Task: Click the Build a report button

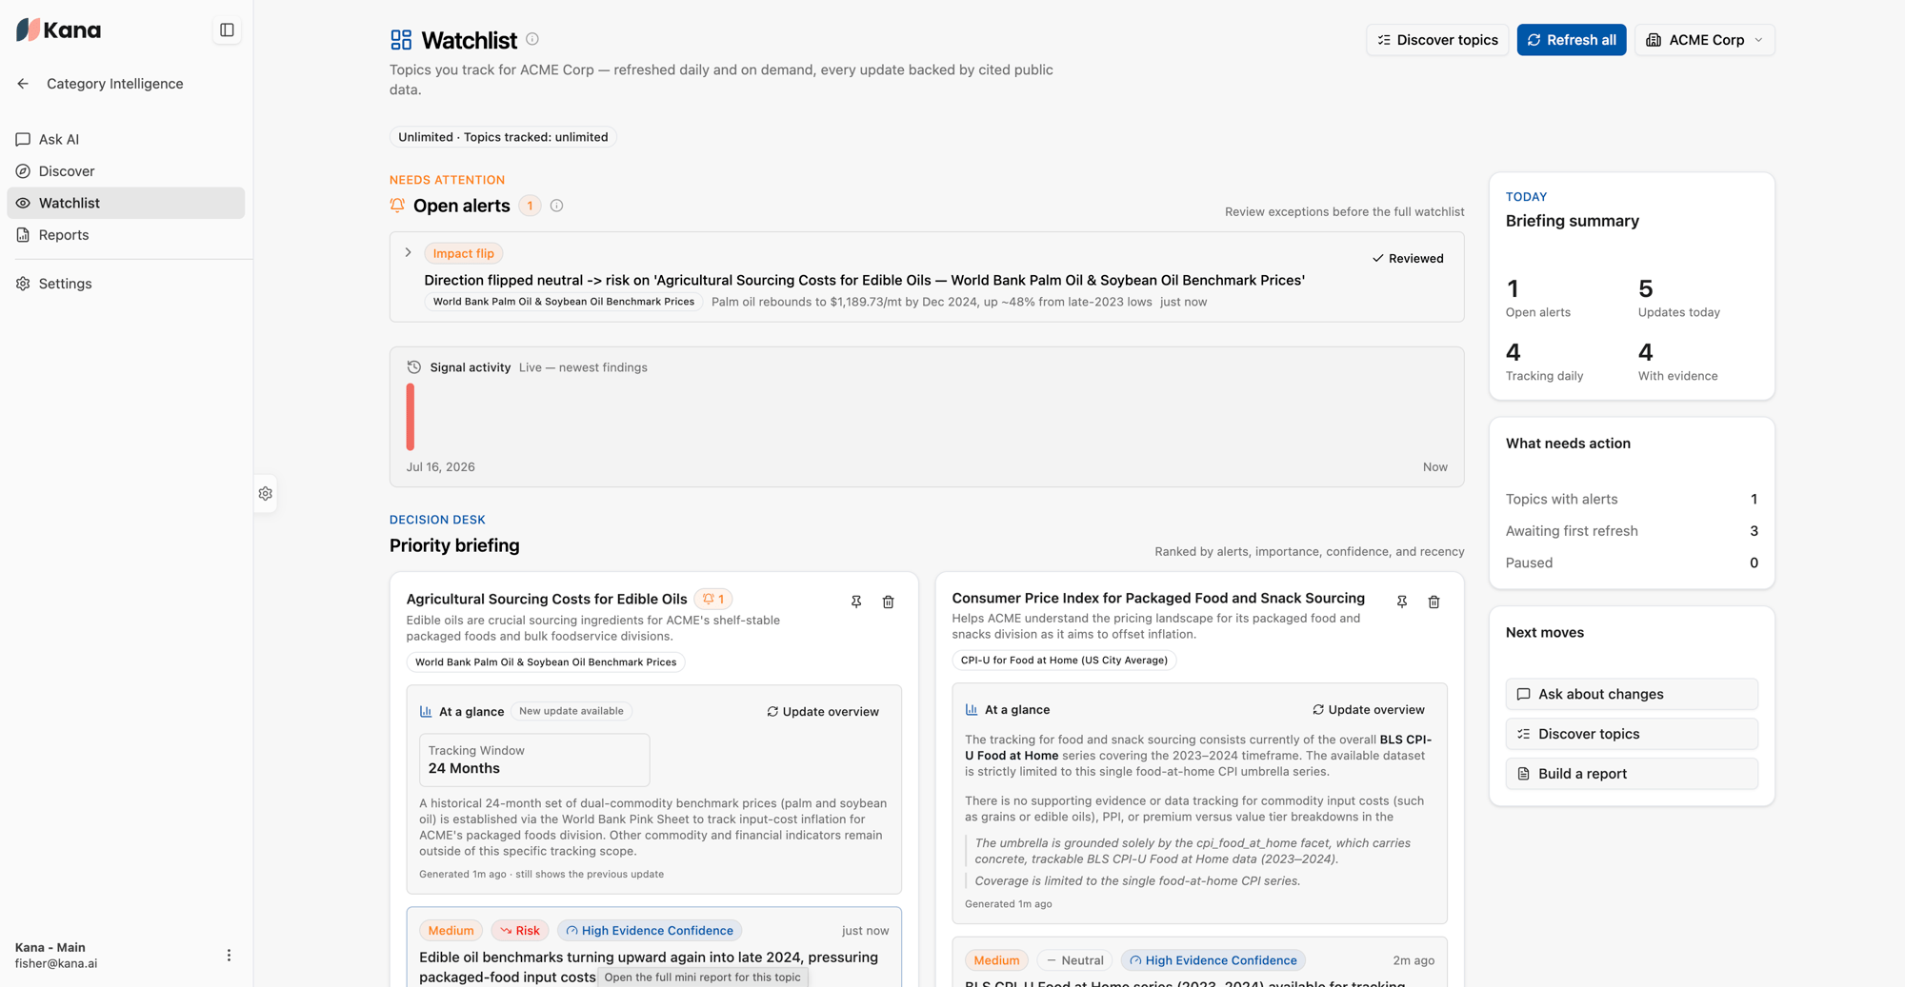Action: [x=1632, y=774]
